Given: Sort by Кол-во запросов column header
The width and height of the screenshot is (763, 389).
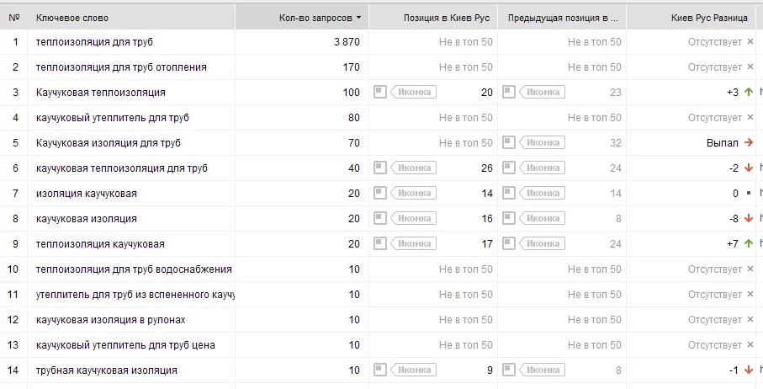Looking at the screenshot, I should 302,18.
